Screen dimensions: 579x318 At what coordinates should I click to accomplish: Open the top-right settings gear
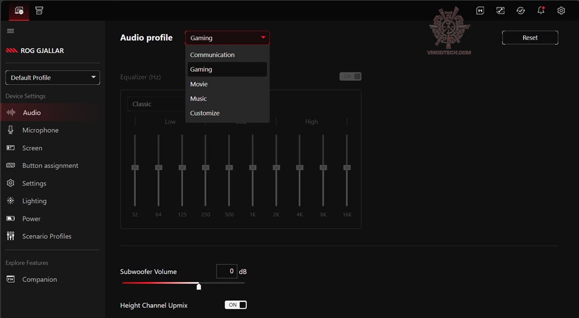pyautogui.click(x=561, y=11)
